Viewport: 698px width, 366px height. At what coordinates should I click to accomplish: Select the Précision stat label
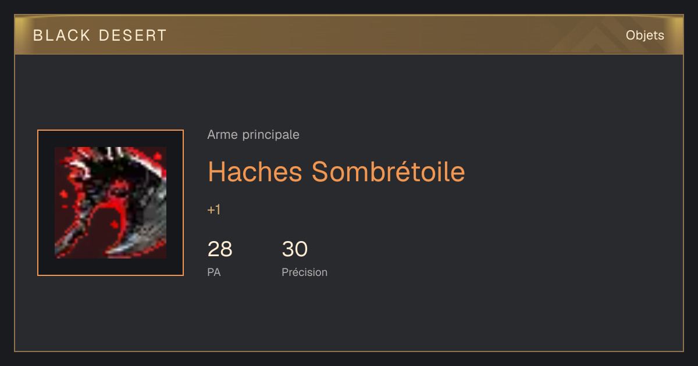[x=304, y=272]
